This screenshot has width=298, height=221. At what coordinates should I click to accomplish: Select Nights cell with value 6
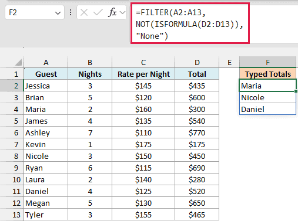point(90,168)
